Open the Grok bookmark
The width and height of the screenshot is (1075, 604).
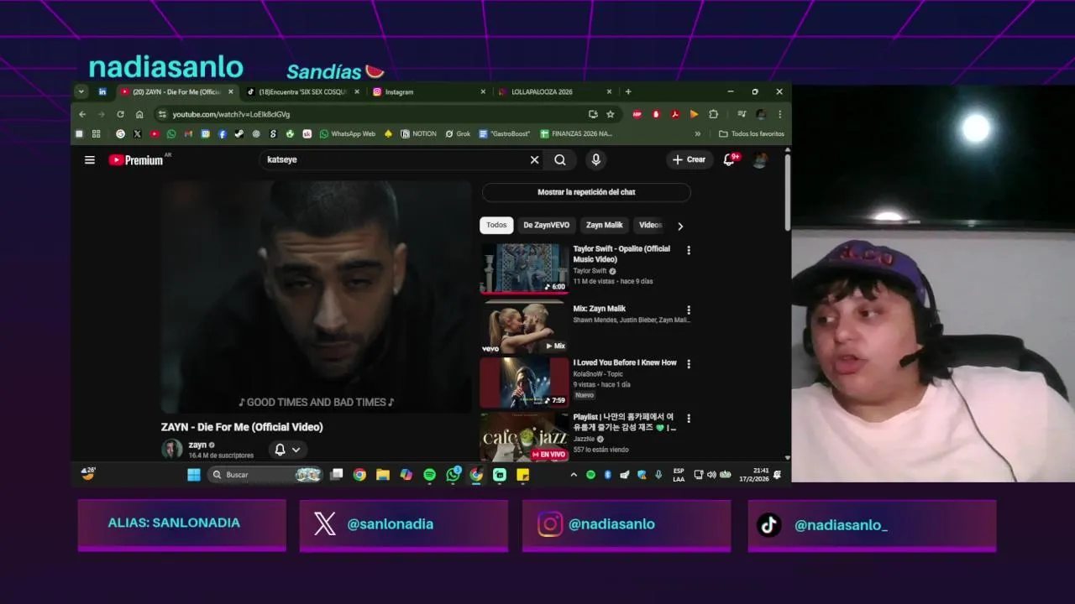[457, 133]
